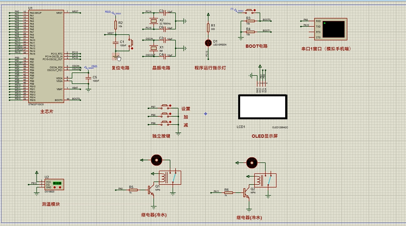Viewport: 406px width, 226px height.
Task: Click the ground symbol below C1
Action: 116,56
